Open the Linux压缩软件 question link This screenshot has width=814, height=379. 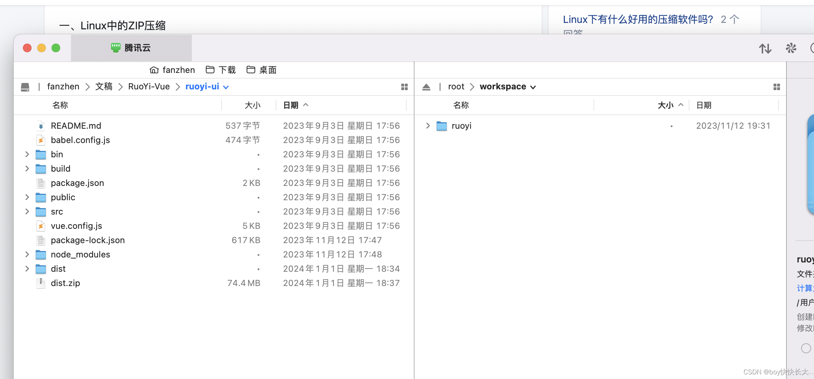coord(638,19)
